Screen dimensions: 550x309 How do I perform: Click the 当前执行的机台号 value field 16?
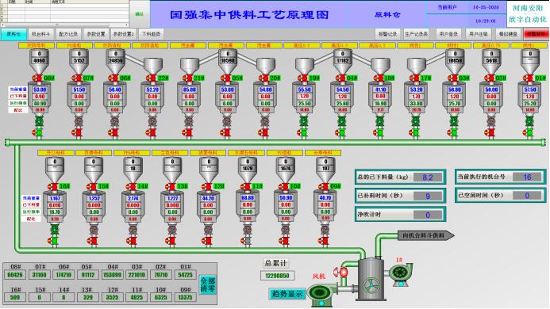[527, 177]
